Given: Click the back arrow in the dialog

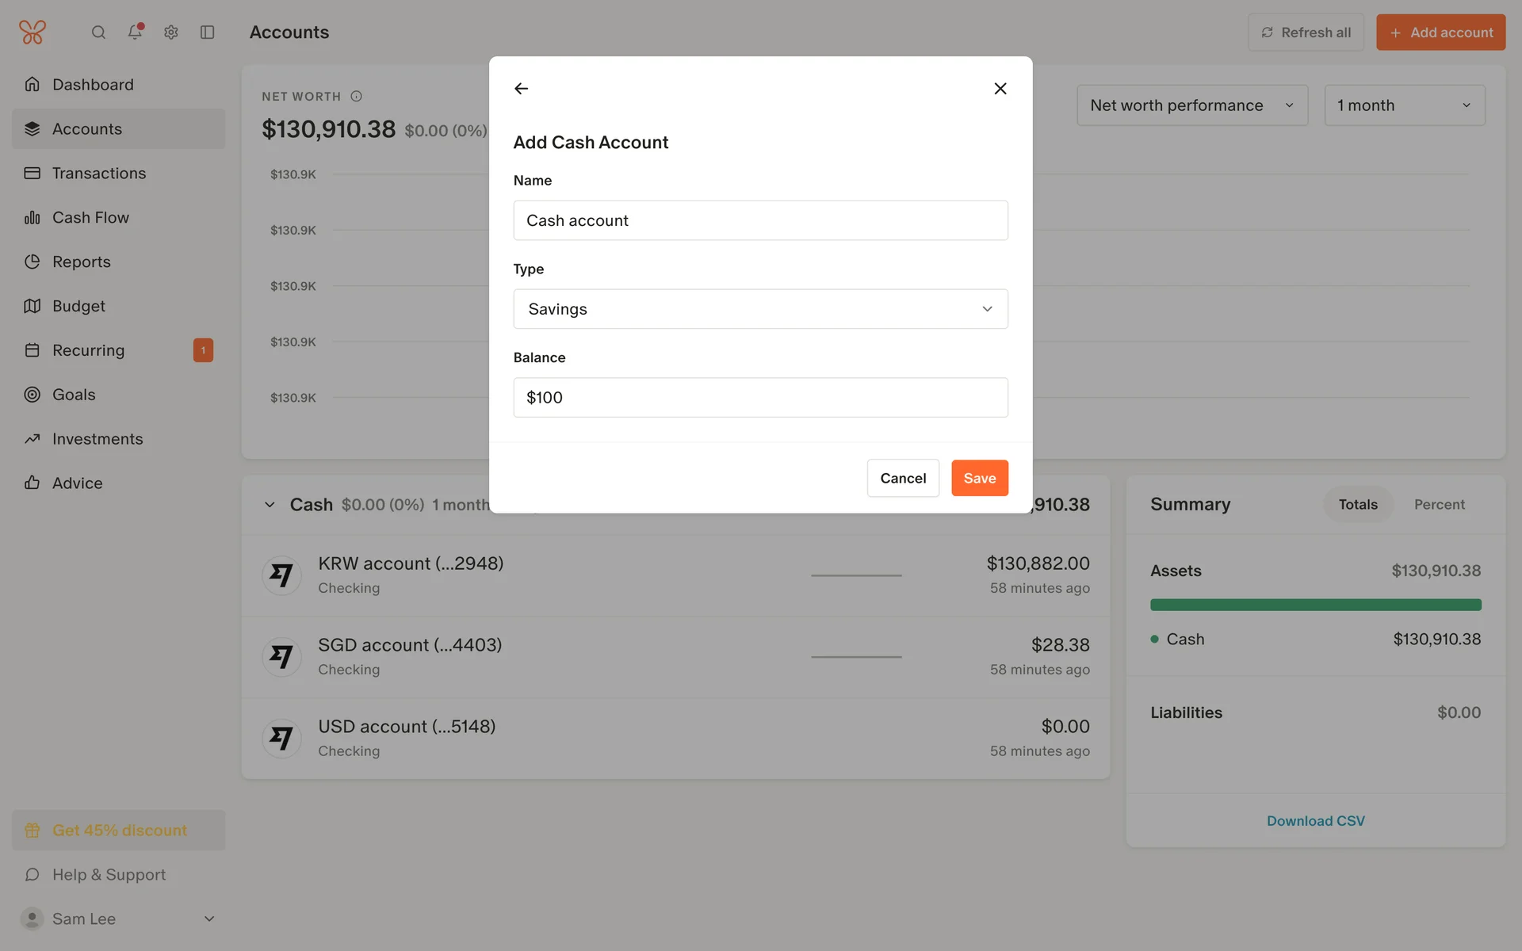Looking at the screenshot, I should (521, 89).
